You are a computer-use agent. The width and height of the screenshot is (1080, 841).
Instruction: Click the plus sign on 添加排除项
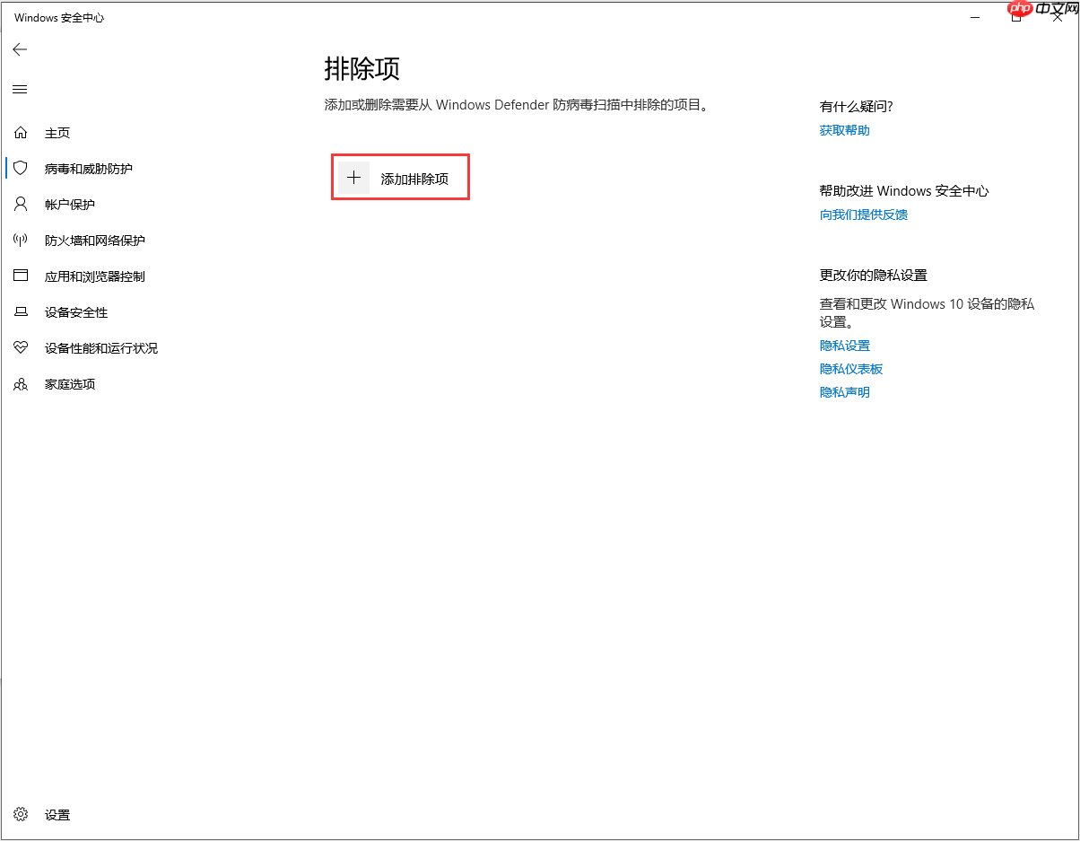pyautogui.click(x=353, y=177)
